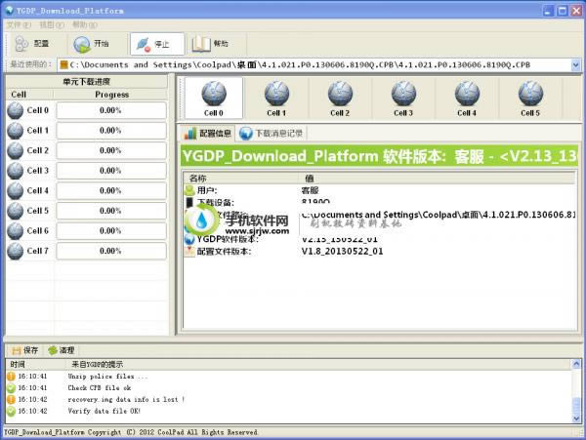Screen dimensions: 586x440
Task: Click Cell 7 globe icon in left list
Action: coord(16,251)
